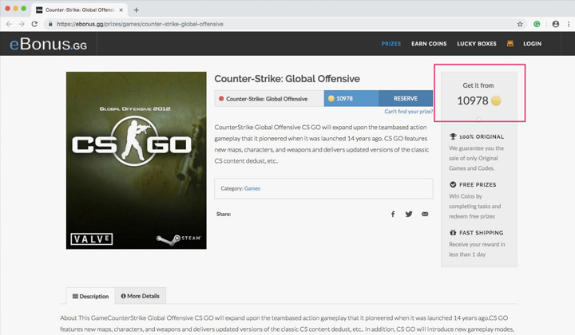The height and width of the screenshot is (335, 575).
Task: Click the orange treasure chest icon in the navbar
Action: point(510,44)
